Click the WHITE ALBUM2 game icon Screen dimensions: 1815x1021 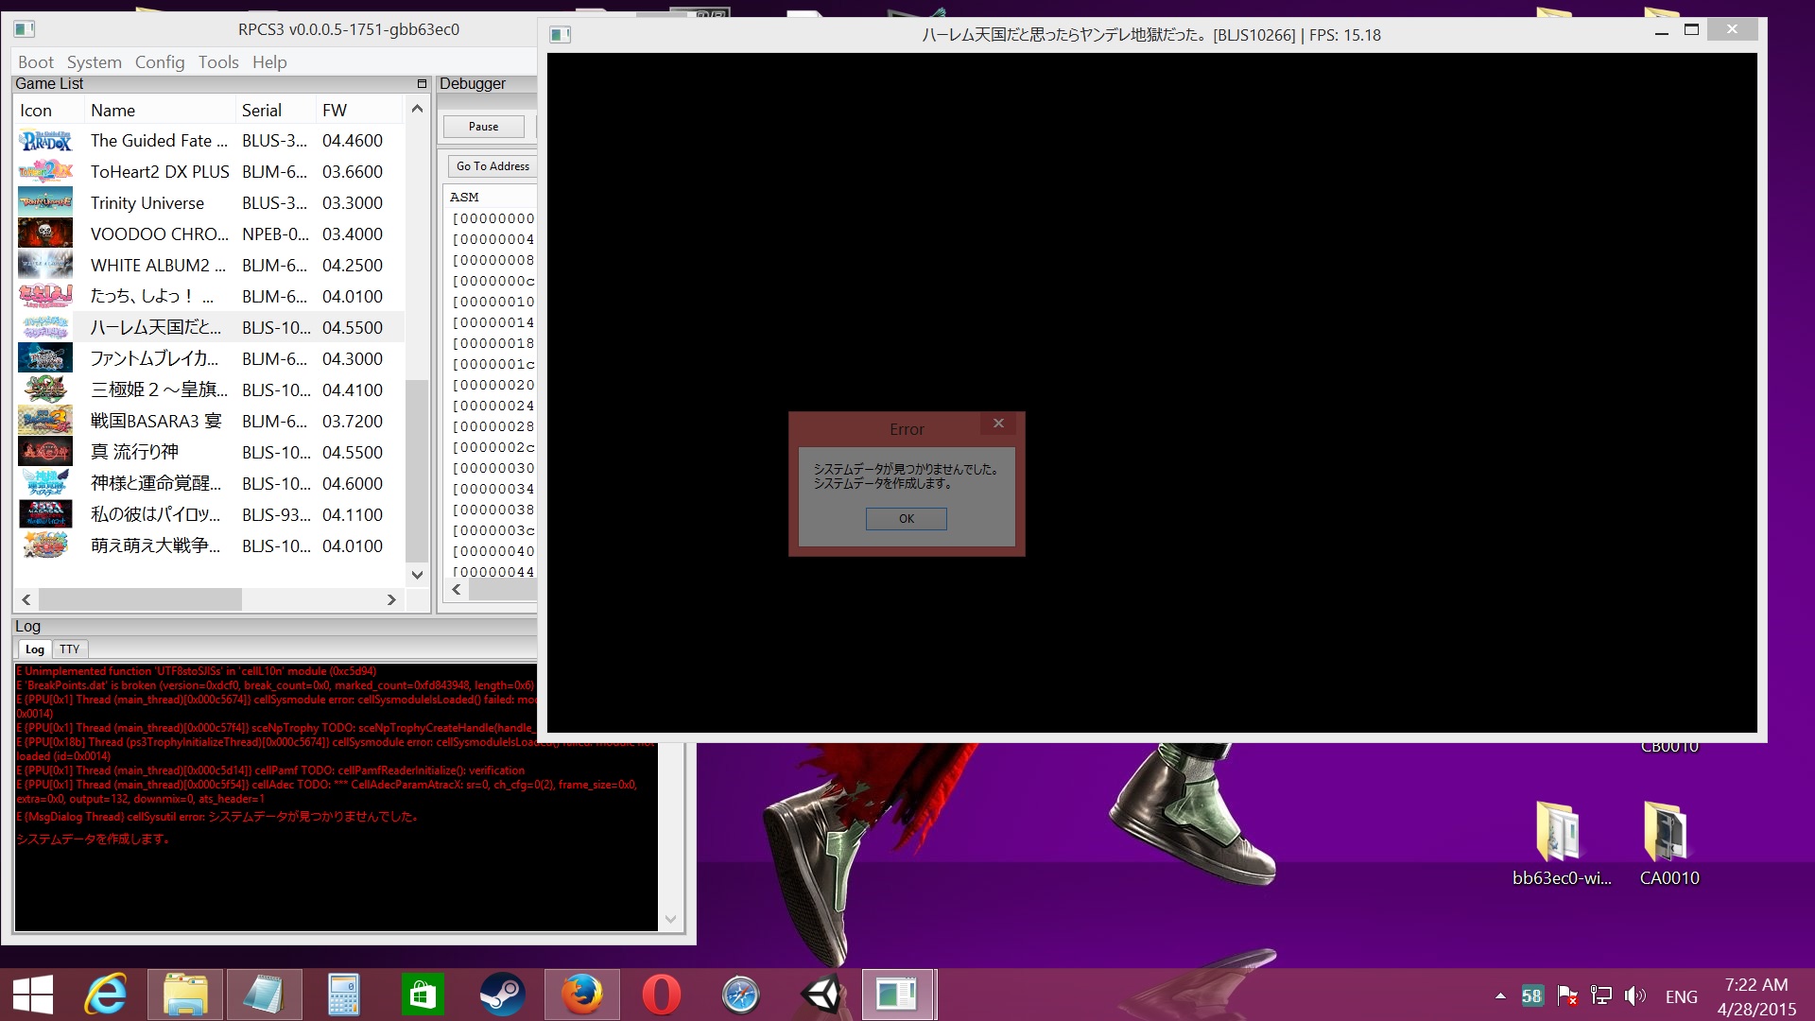pos(45,265)
